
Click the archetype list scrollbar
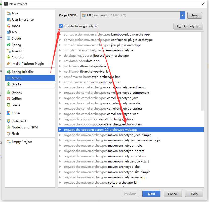[202, 71]
